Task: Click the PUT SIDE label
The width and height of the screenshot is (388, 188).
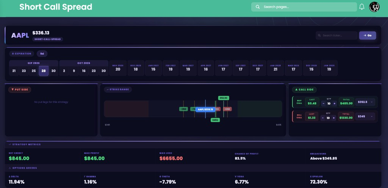Action: pyautogui.click(x=20, y=89)
